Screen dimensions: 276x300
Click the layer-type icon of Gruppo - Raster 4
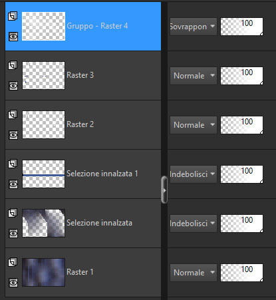tap(13, 16)
